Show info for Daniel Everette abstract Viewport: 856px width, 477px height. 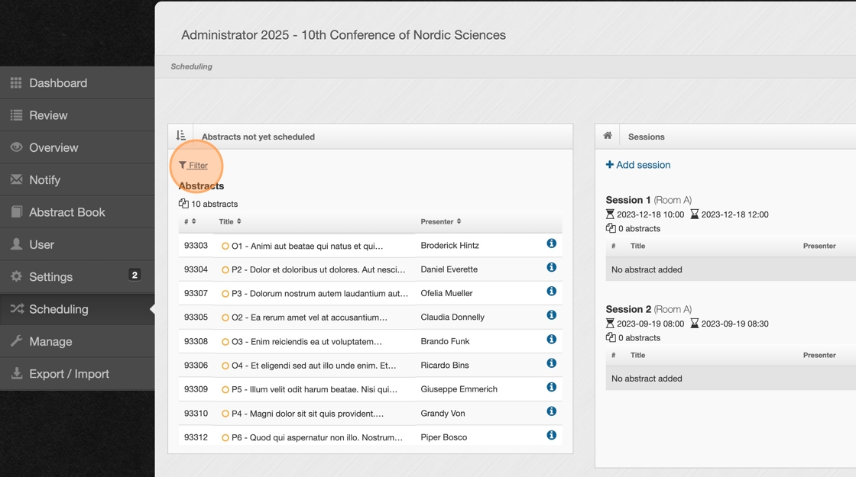coord(551,268)
